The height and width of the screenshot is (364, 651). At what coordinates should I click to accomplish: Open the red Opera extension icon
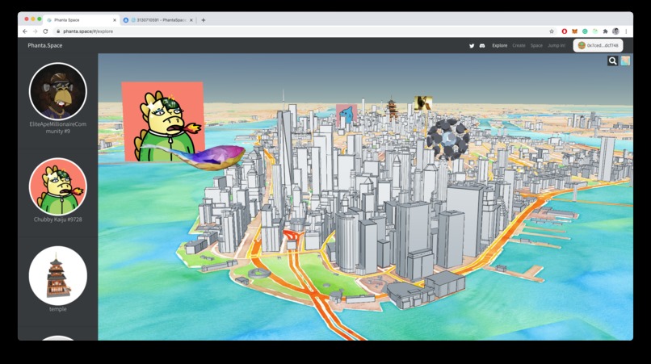point(565,31)
